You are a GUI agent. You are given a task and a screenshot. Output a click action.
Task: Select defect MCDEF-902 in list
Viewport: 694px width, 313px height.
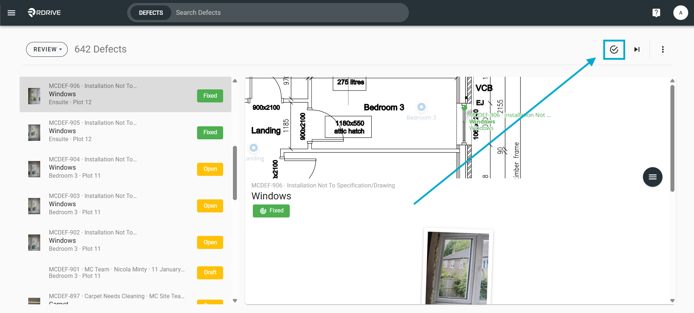[x=125, y=241]
